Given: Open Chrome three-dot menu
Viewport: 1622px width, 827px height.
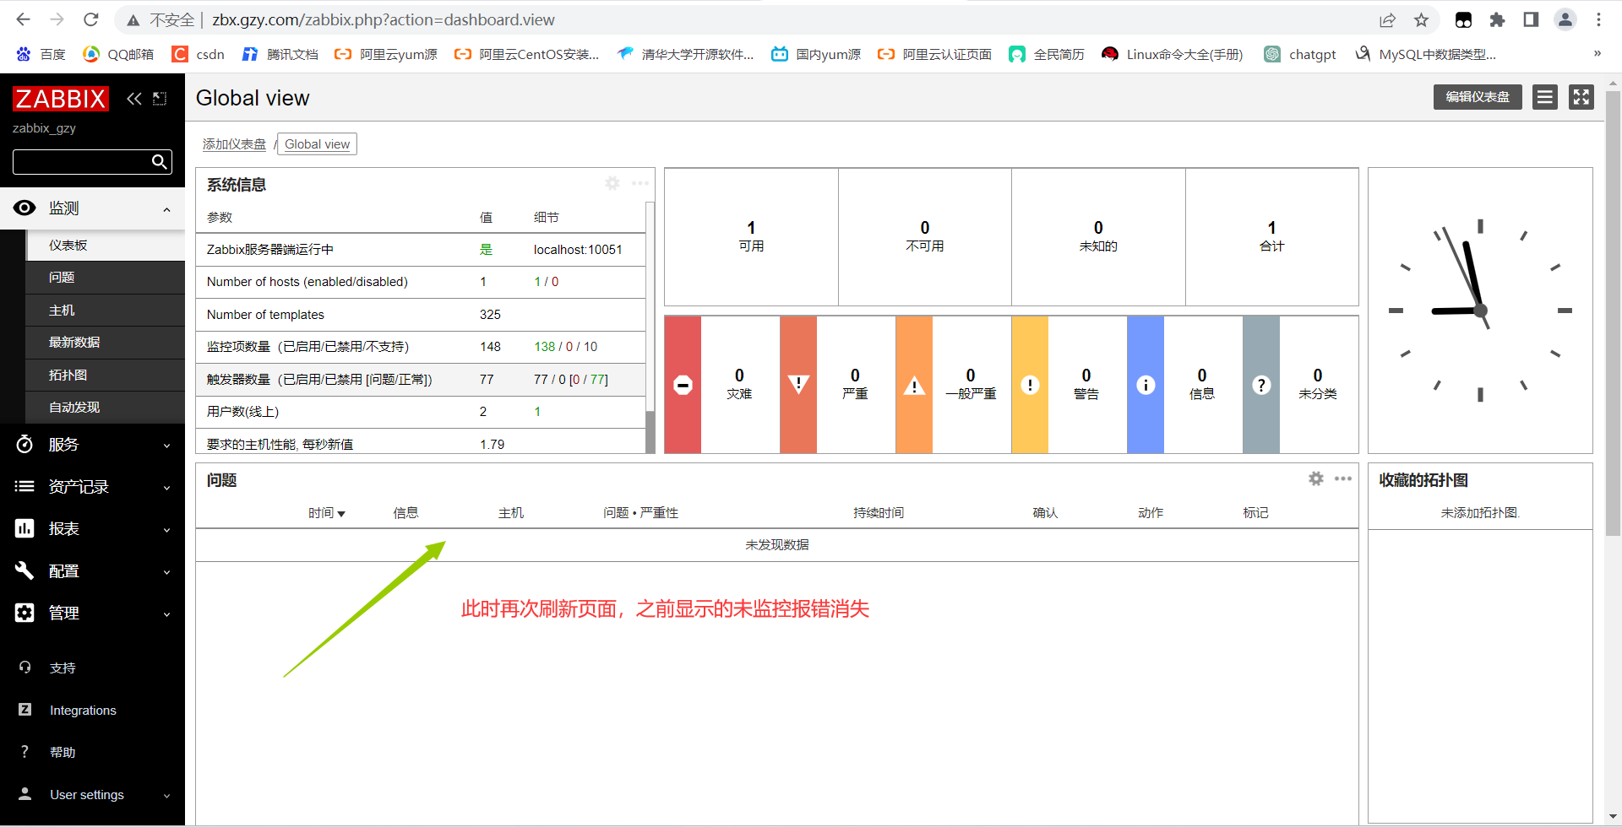Looking at the screenshot, I should tap(1598, 19).
